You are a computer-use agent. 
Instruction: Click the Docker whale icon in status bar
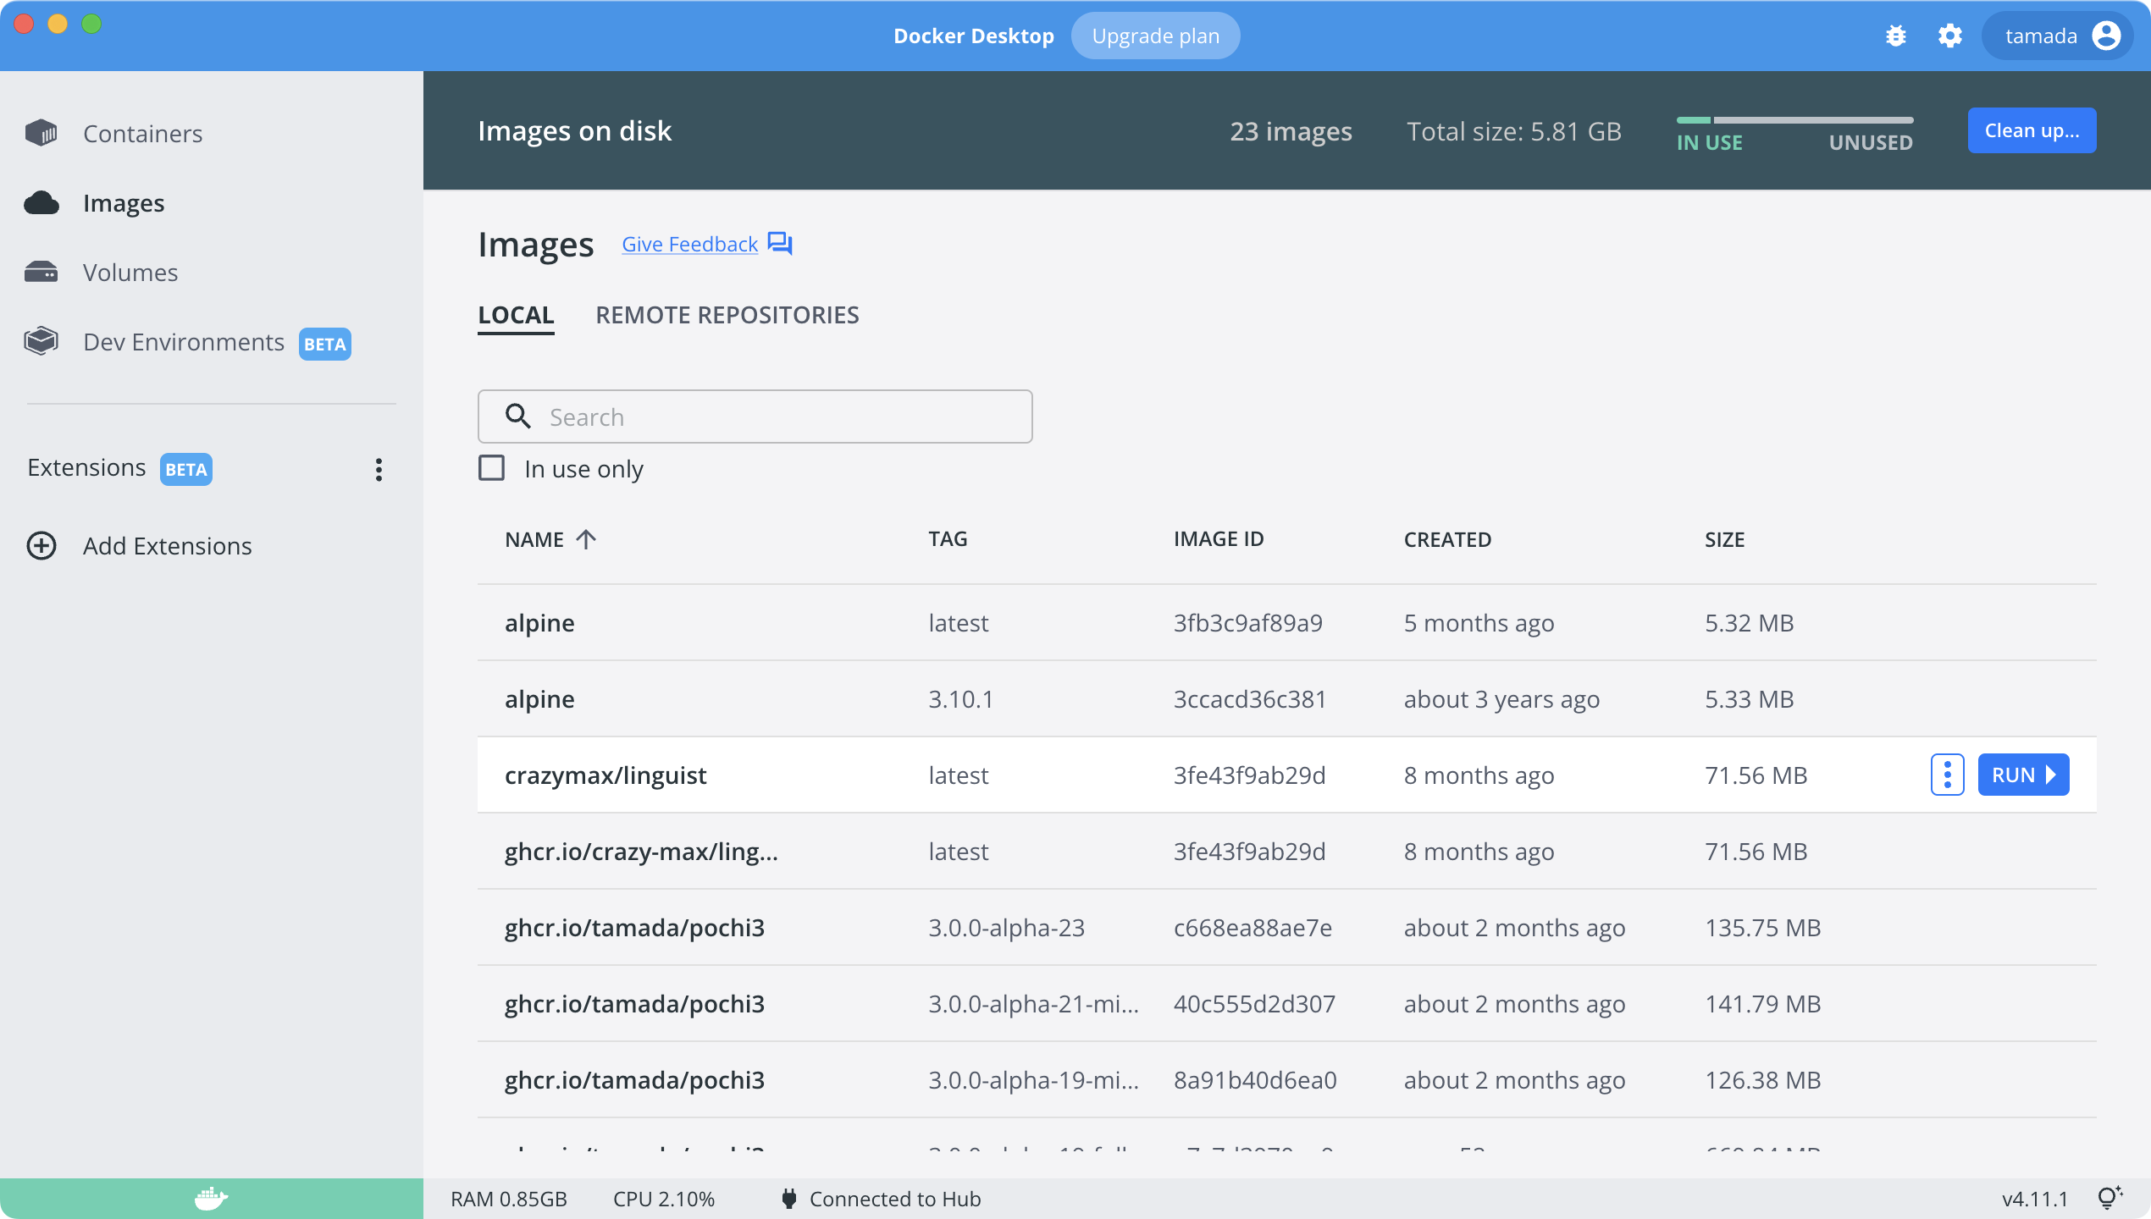click(211, 1198)
